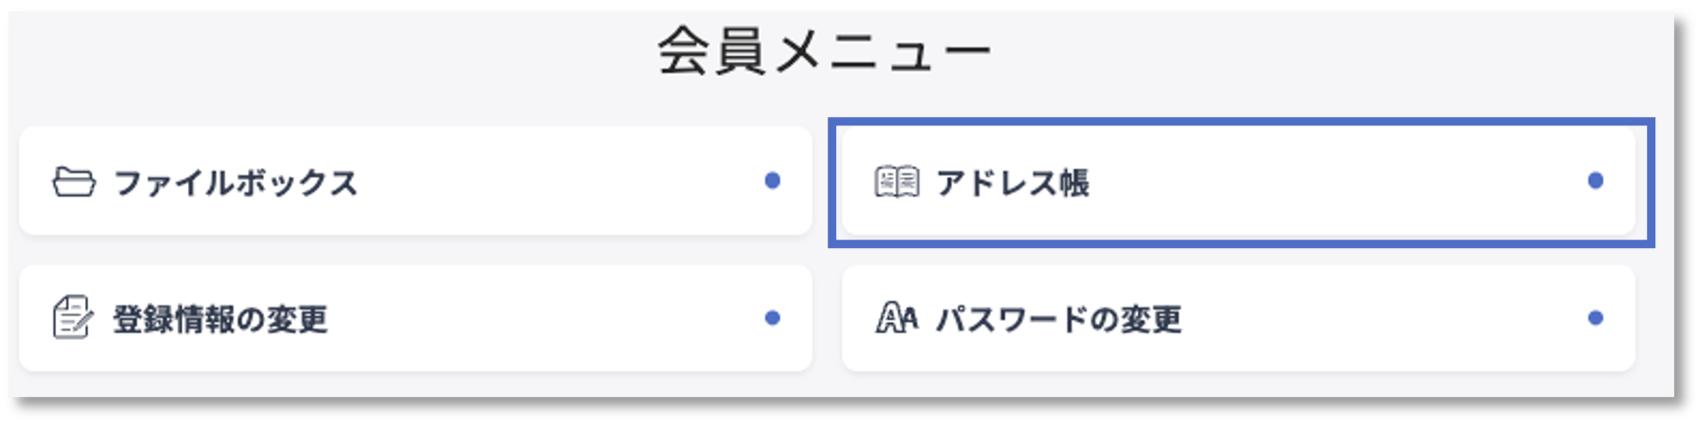Click the word 会員 in the heading

712,51
